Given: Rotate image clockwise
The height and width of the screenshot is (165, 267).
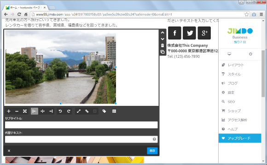Looking at the screenshot, I should [69, 111].
